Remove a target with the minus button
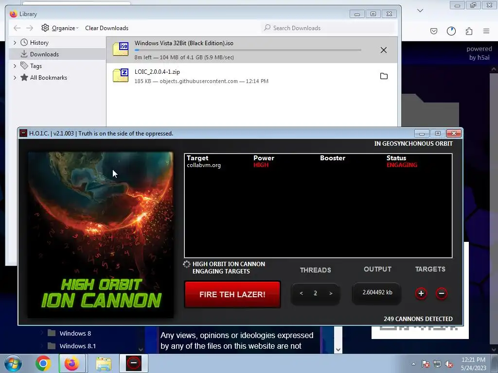498x373 pixels. [x=442, y=293]
